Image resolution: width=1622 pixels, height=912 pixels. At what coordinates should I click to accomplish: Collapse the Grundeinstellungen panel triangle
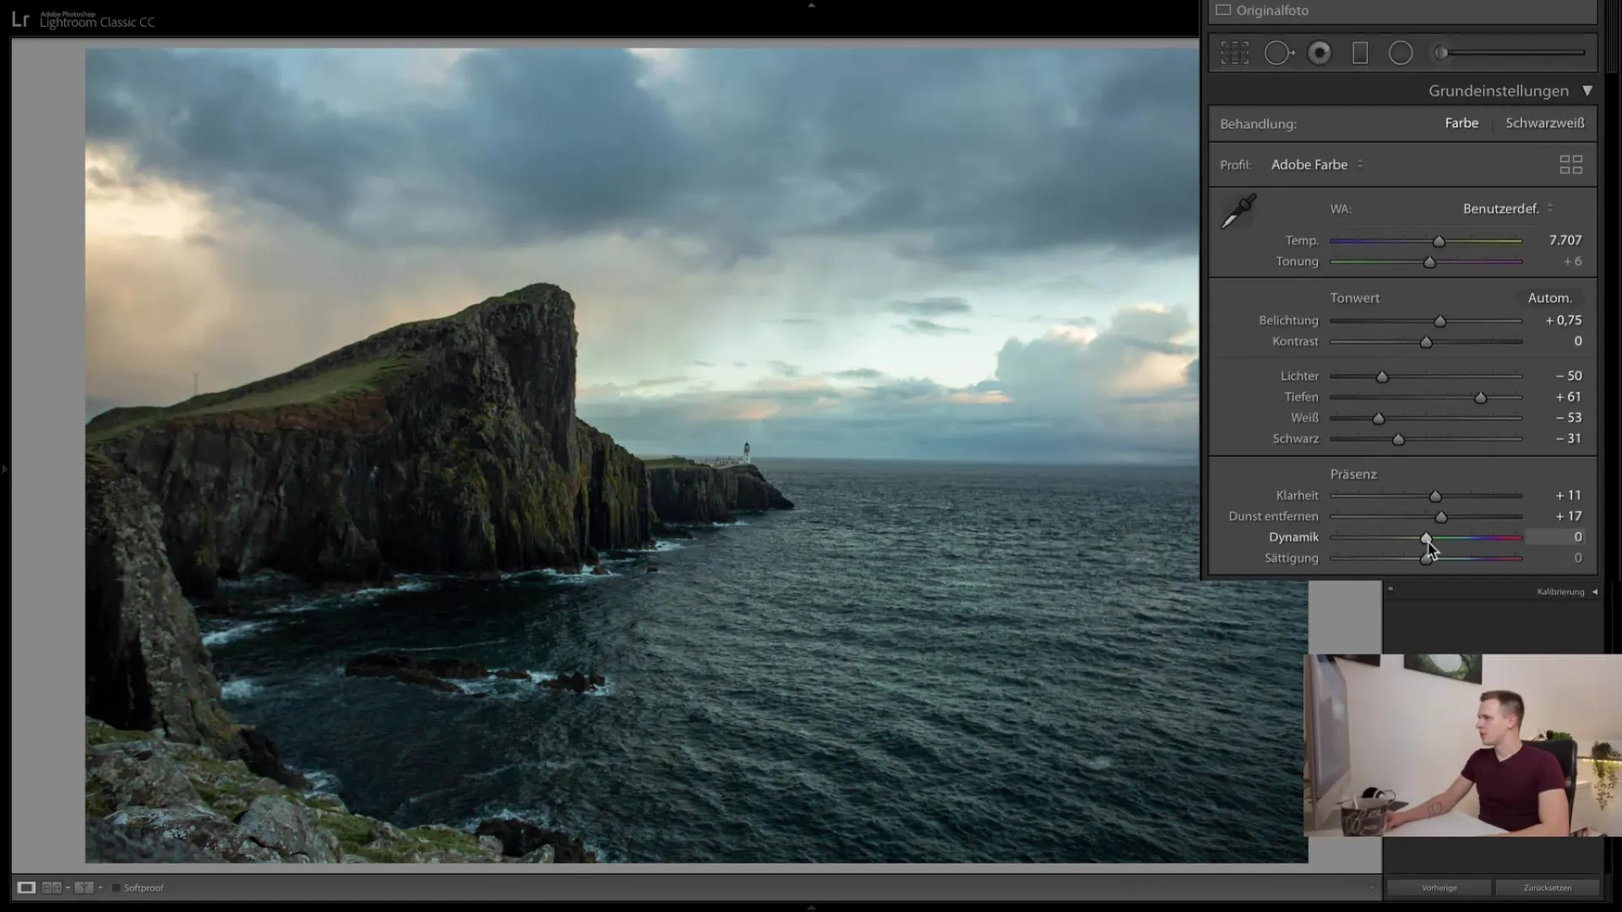[x=1587, y=90]
